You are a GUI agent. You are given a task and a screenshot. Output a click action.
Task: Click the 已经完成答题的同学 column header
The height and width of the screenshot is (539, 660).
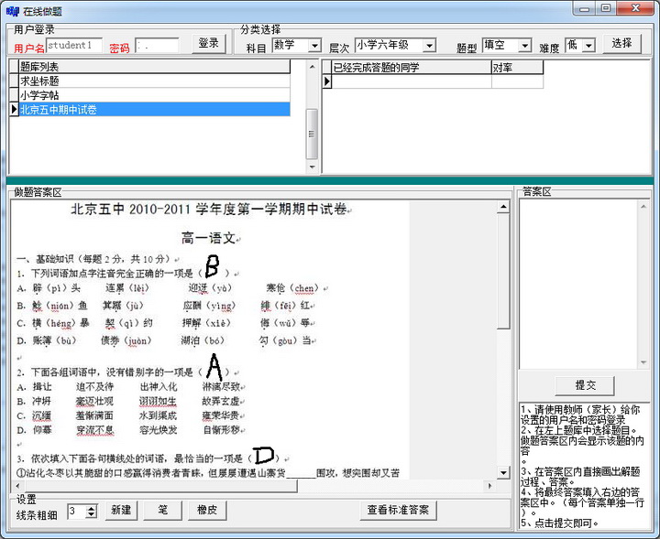(412, 68)
